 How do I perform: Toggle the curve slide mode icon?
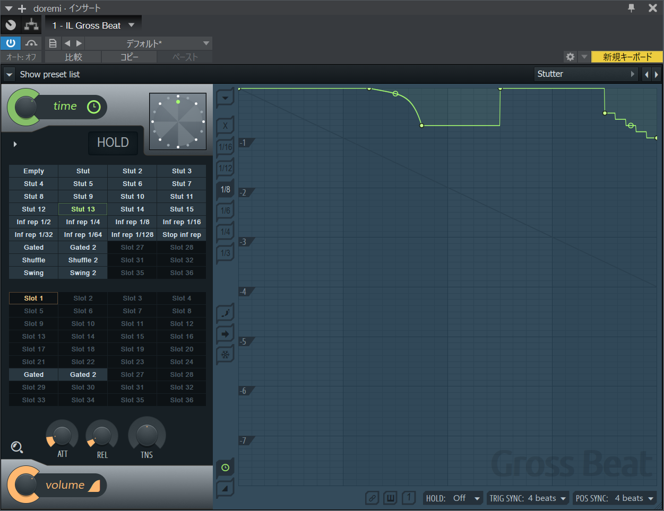(226, 313)
